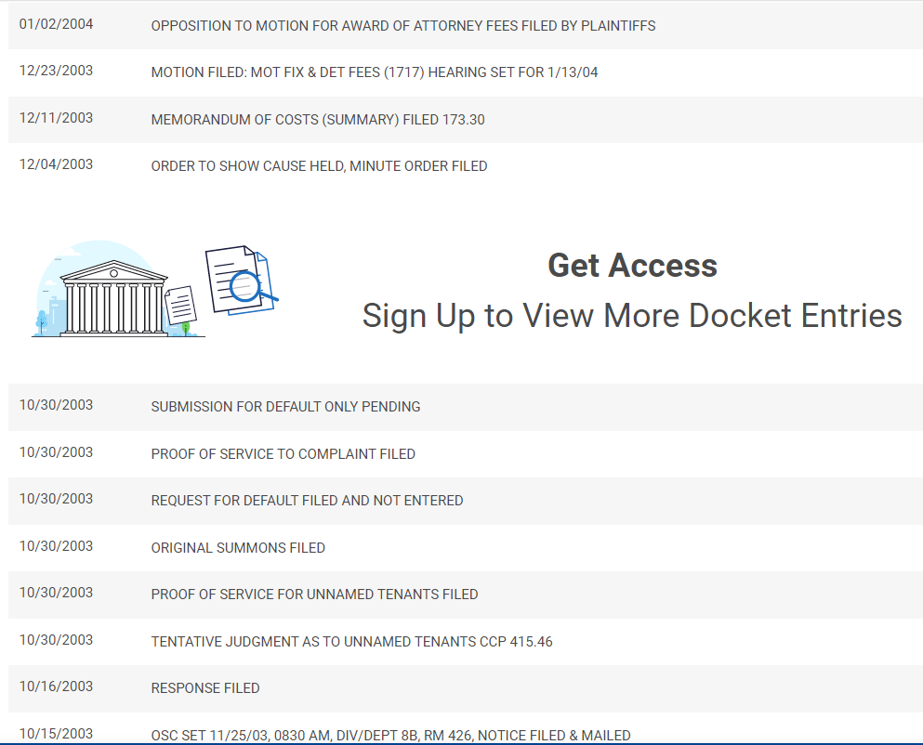Select Request for Default Filed and Not Entered
923x745 pixels.
[x=307, y=501]
